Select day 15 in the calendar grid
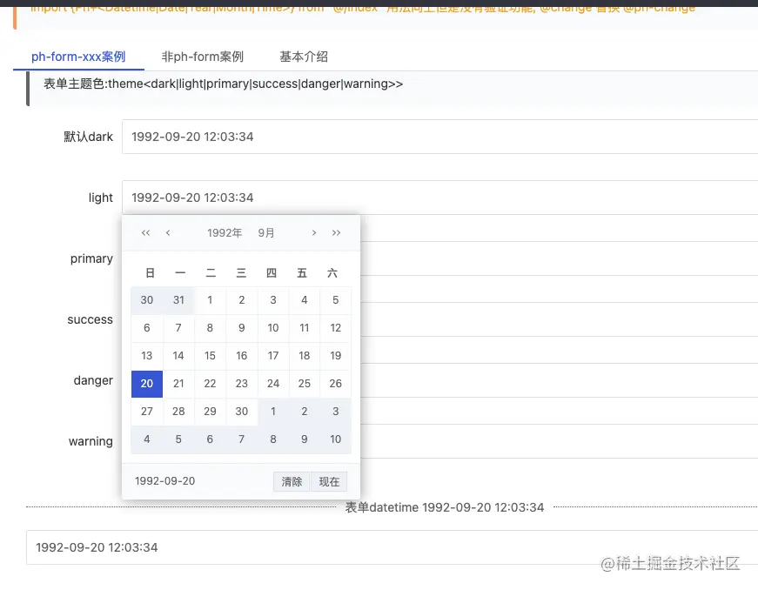This screenshot has height=590, width=758. pos(210,356)
